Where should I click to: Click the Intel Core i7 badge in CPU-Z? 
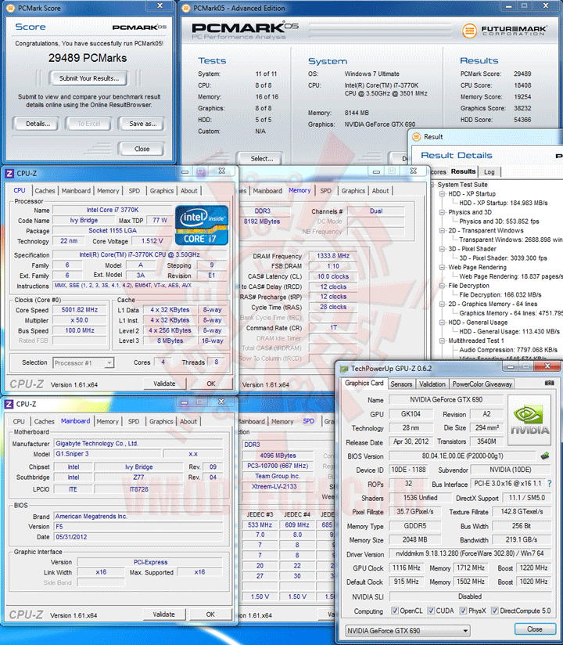click(202, 225)
